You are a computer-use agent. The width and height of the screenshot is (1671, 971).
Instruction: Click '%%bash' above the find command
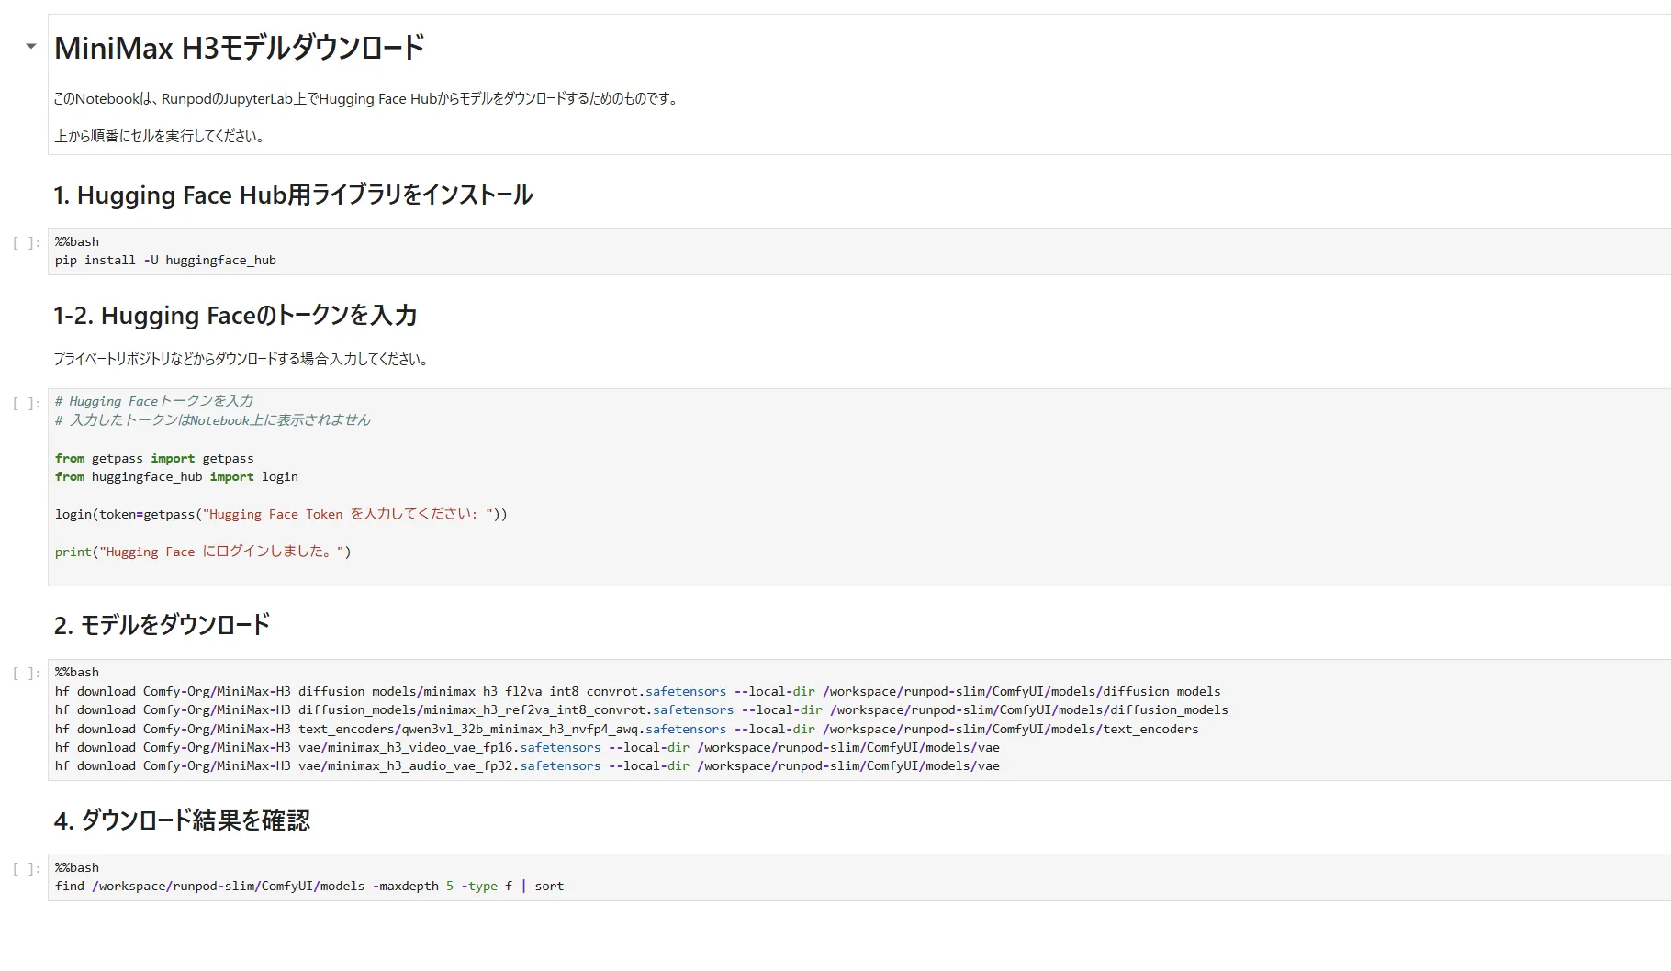point(77,868)
